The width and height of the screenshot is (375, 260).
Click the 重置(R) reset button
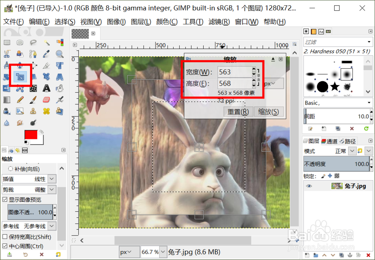tap(238, 112)
